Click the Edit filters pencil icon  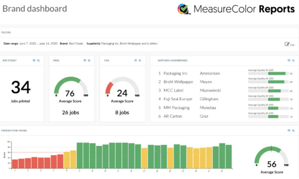click(x=287, y=44)
